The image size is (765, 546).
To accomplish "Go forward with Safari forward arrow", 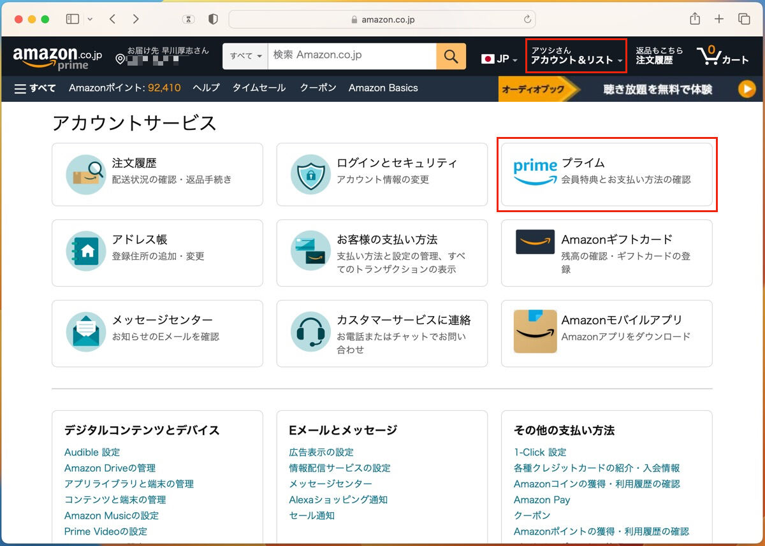I will pos(136,19).
